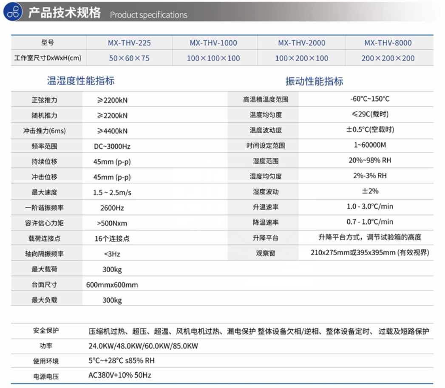This screenshot has width=445, height=388.
Task: Select the 24.0KW/48.0KW/60.0KW/85.0KW power value
Action: point(143,346)
